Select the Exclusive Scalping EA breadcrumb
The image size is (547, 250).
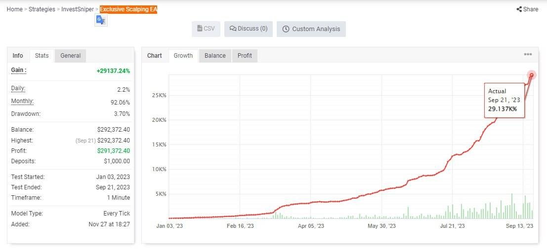[x=128, y=9]
